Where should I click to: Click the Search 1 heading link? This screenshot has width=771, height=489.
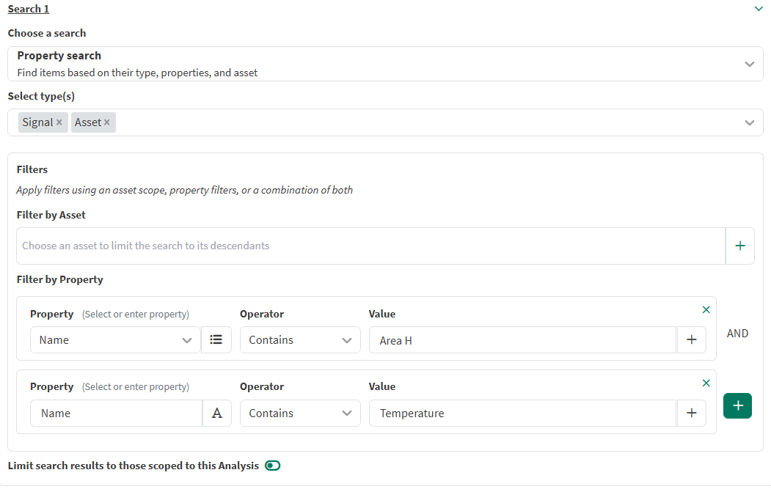(x=29, y=9)
